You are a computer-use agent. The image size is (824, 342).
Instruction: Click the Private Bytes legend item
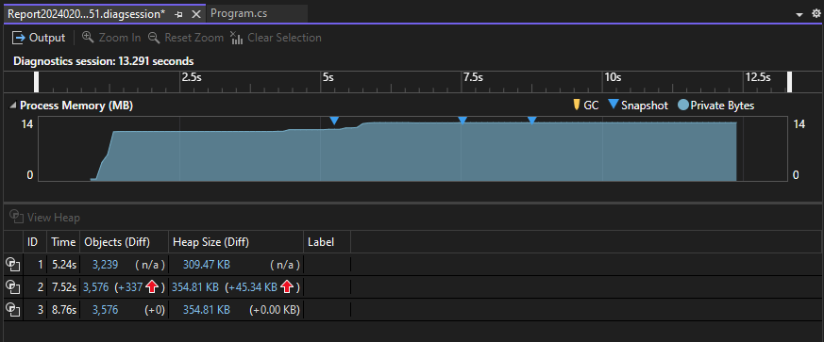point(716,106)
